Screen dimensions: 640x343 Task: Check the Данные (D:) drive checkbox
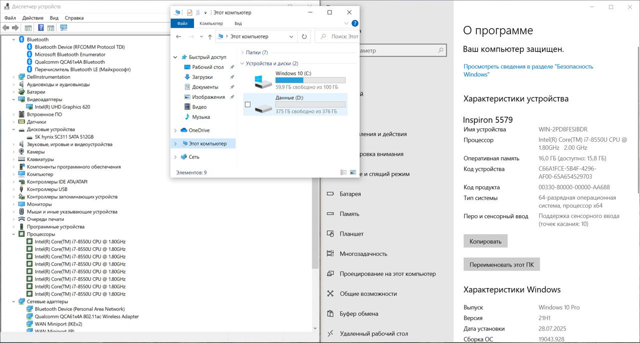tap(247, 104)
